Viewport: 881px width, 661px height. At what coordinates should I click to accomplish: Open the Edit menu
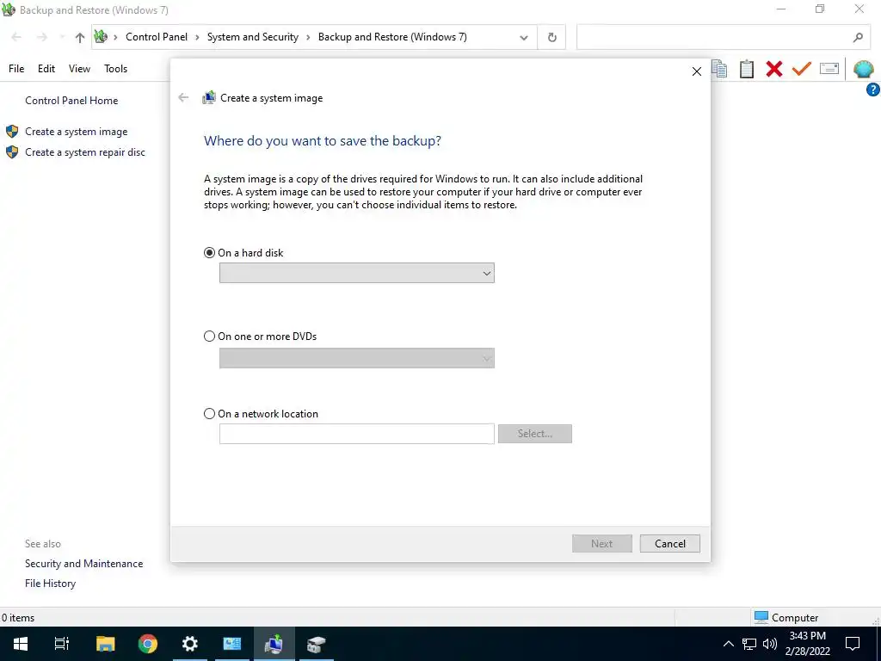[46, 69]
